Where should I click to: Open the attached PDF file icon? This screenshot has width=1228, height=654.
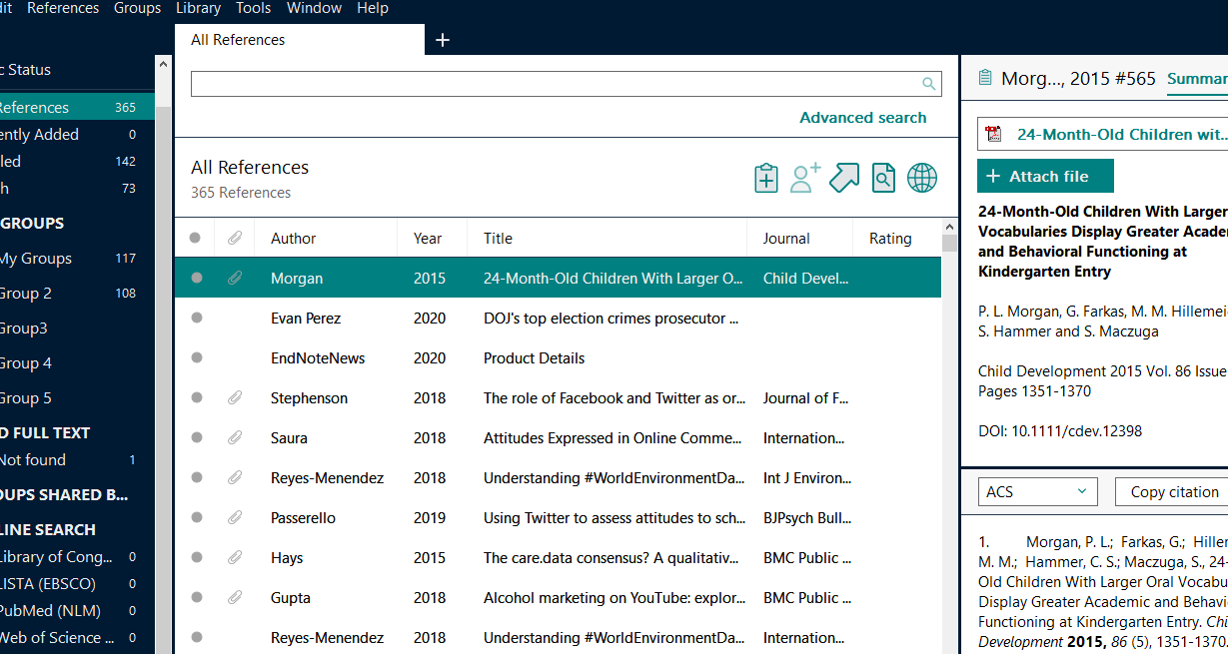point(993,134)
